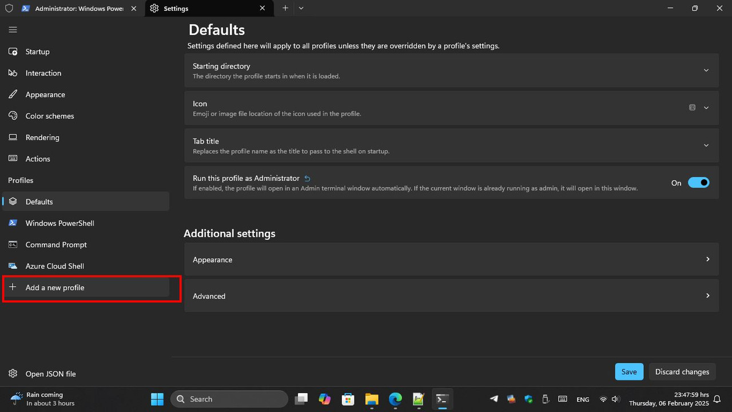
Task: Open Task View from the taskbar
Action: pos(301,399)
